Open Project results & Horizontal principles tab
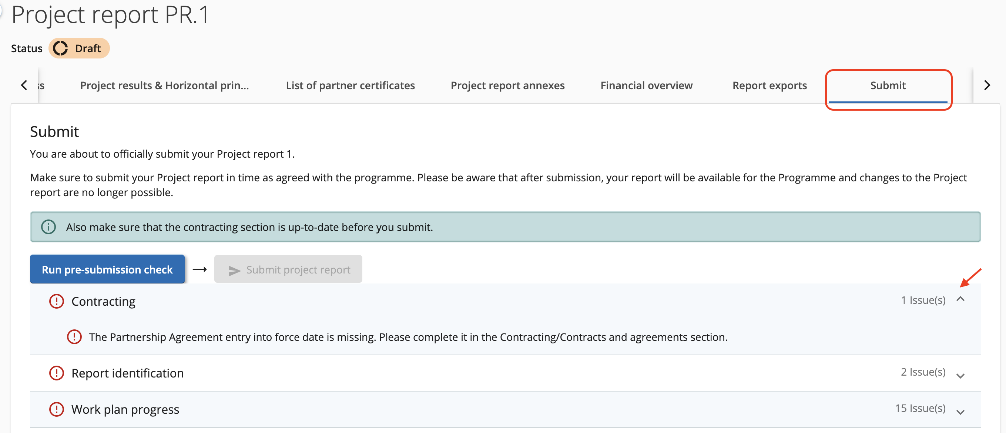Viewport: 1006px width, 433px height. [164, 85]
